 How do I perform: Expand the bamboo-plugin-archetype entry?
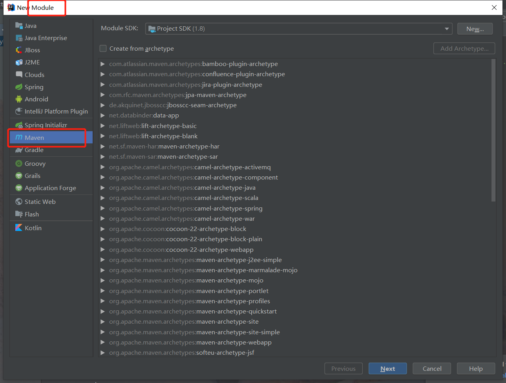click(x=102, y=64)
